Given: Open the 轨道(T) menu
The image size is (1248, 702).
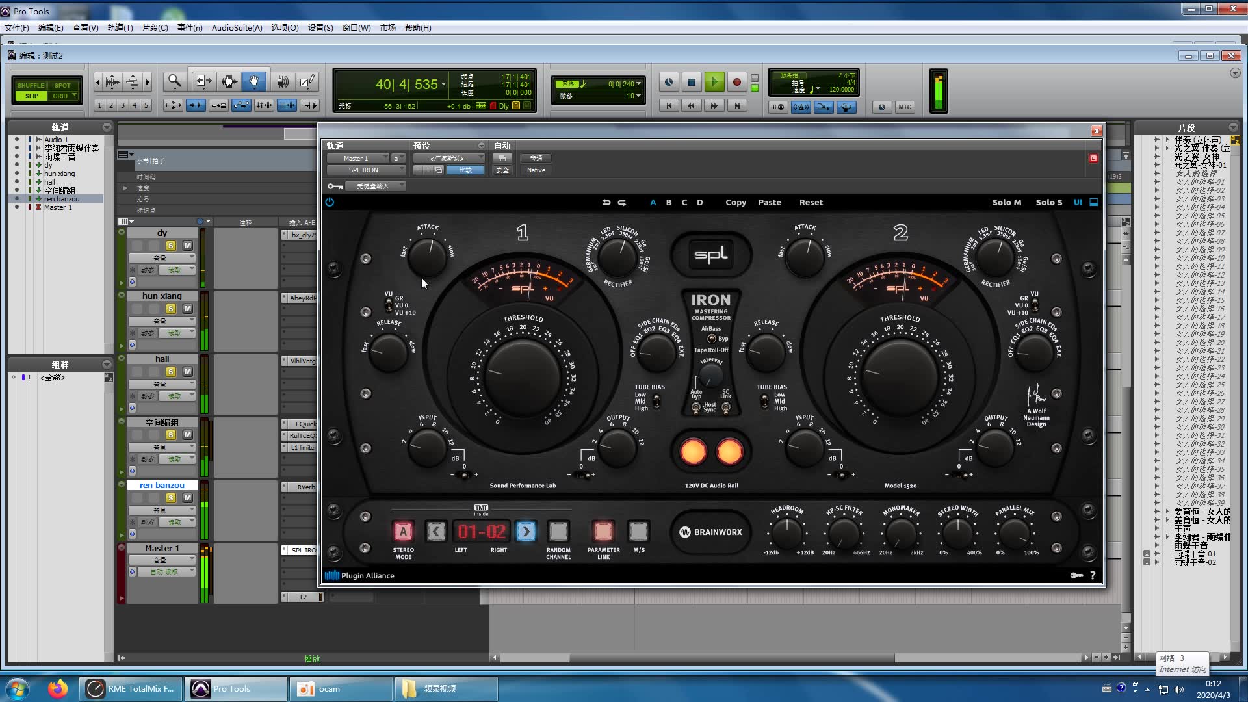Looking at the screenshot, I should click(120, 28).
